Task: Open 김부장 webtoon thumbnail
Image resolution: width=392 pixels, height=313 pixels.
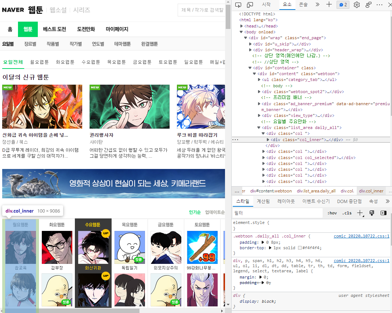Action: 57,247
